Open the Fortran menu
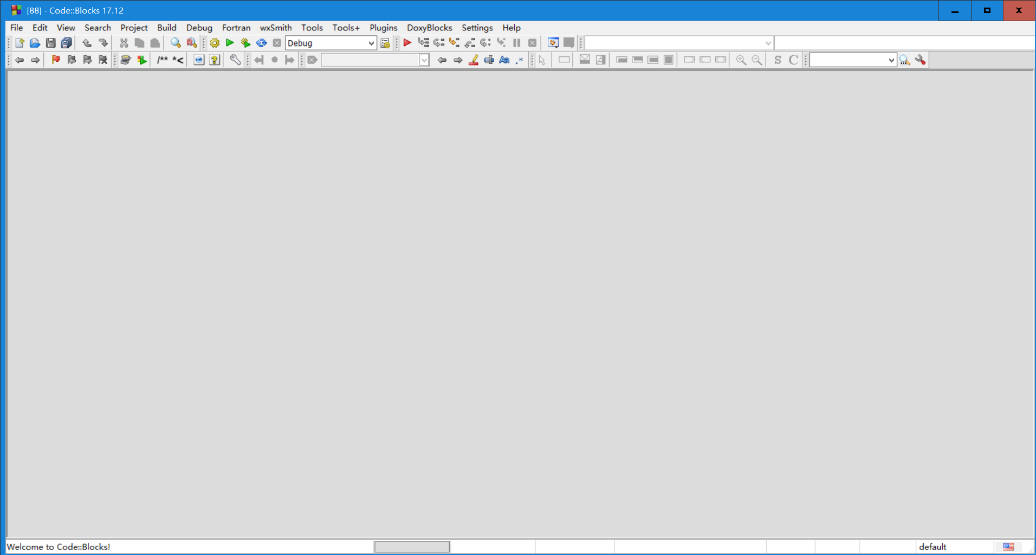The image size is (1036, 555). (236, 28)
